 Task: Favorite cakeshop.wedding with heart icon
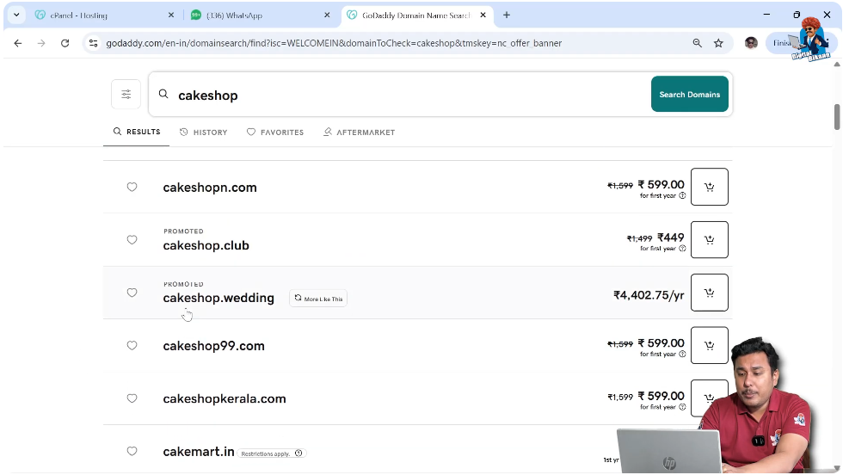click(132, 292)
